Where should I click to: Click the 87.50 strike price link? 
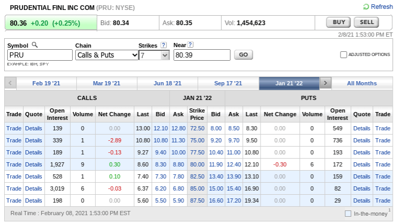coord(197,200)
